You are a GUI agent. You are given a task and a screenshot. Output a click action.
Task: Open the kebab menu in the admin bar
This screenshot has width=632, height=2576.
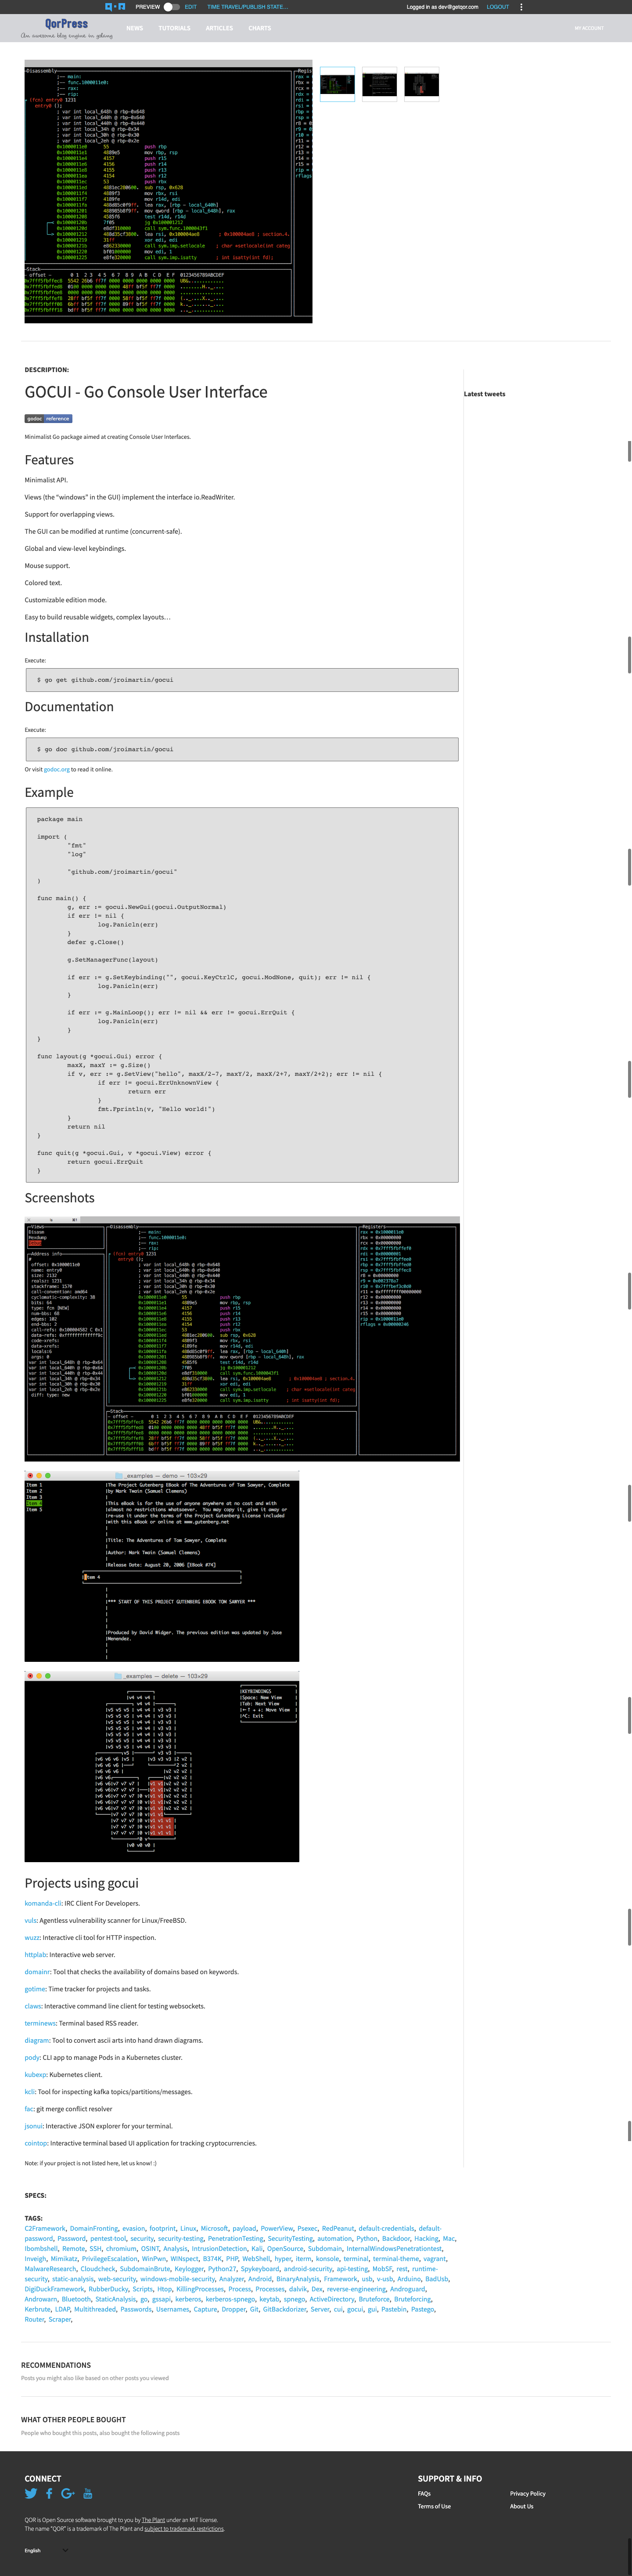coord(521,7)
